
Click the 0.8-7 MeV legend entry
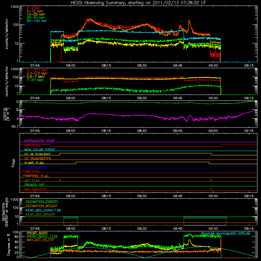pos(36,77)
